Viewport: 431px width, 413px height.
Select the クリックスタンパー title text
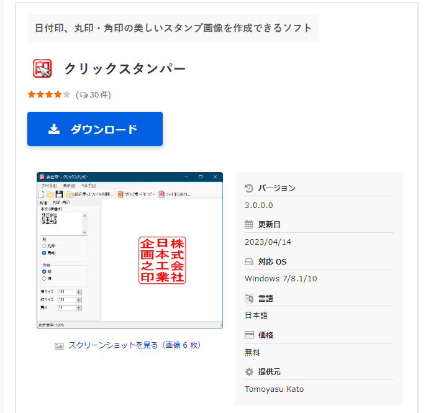(x=125, y=69)
